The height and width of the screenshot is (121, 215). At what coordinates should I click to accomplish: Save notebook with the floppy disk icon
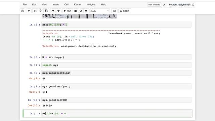pos(23,11)
